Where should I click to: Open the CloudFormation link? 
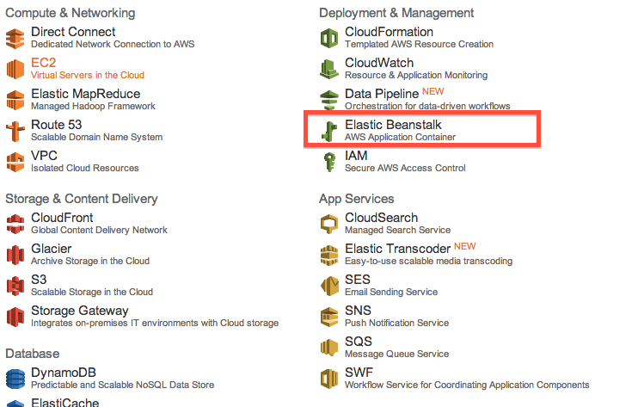[x=389, y=32]
